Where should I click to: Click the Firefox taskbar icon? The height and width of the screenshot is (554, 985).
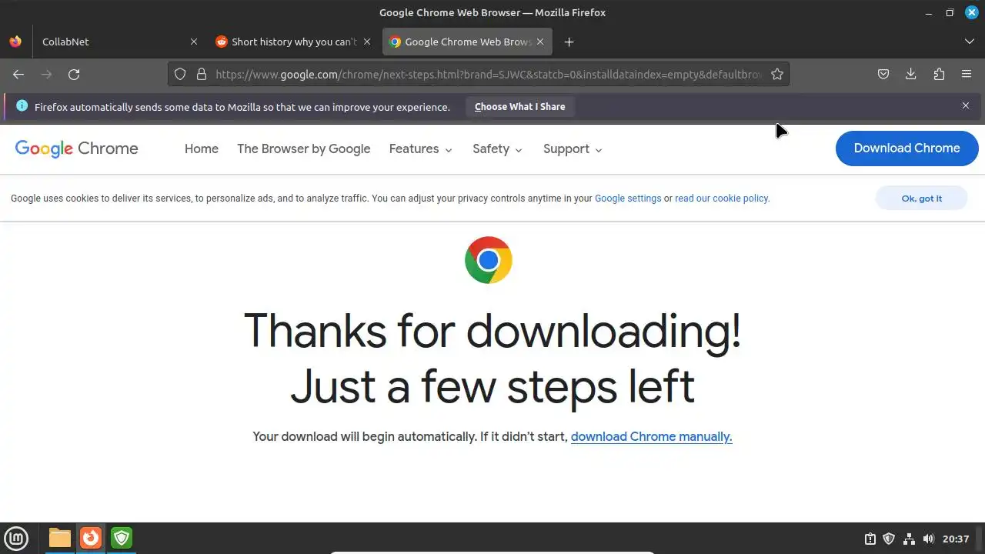tap(91, 538)
